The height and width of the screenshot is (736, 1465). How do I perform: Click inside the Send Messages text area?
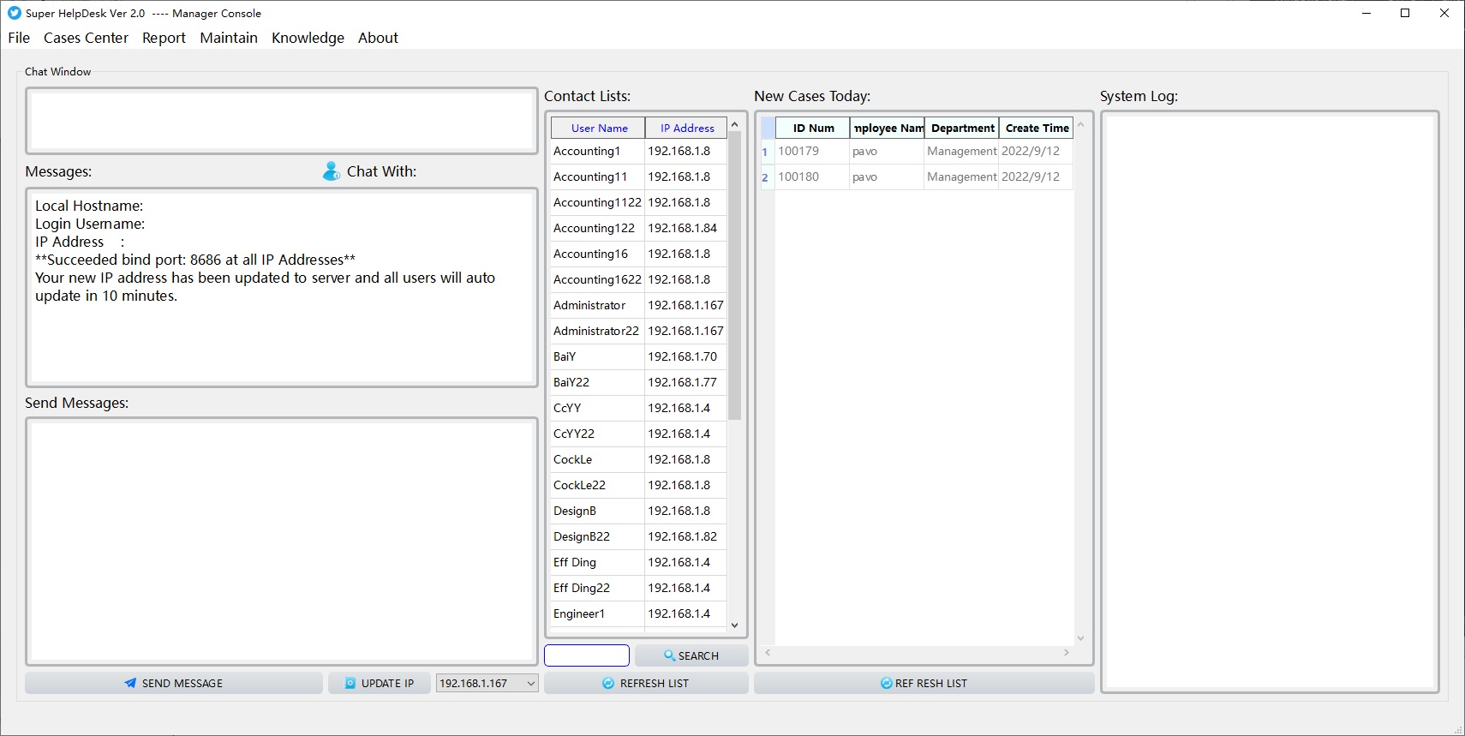tap(282, 541)
